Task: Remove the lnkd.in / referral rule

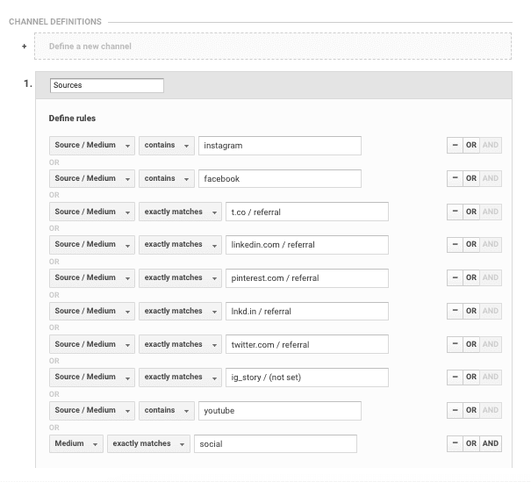Action: point(455,311)
